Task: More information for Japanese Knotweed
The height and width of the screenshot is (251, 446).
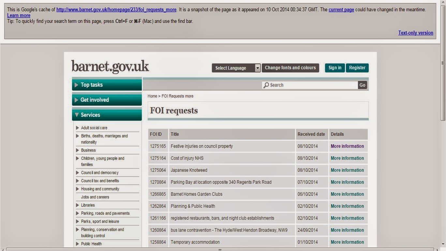Action: coord(347,170)
